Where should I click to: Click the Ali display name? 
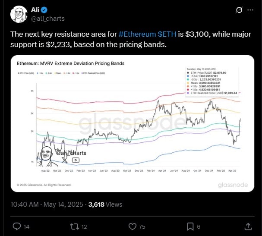click(x=35, y=10)
